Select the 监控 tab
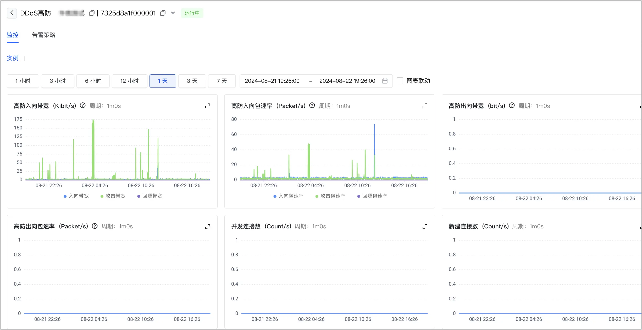 [x=13, y=35]
